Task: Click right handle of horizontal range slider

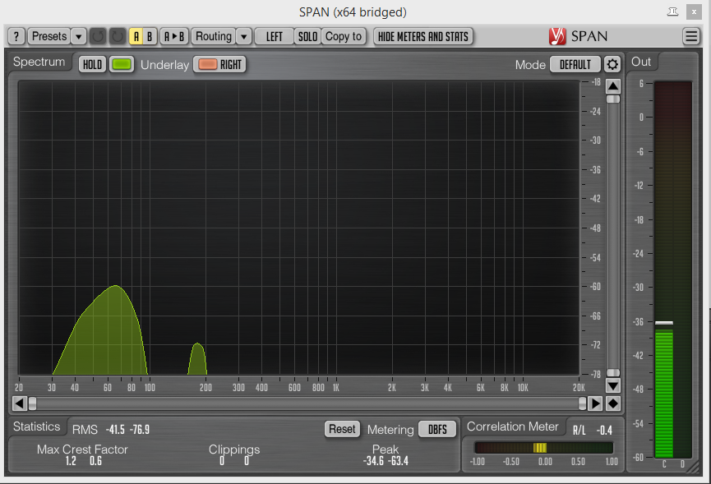Action: coord(582,403)
